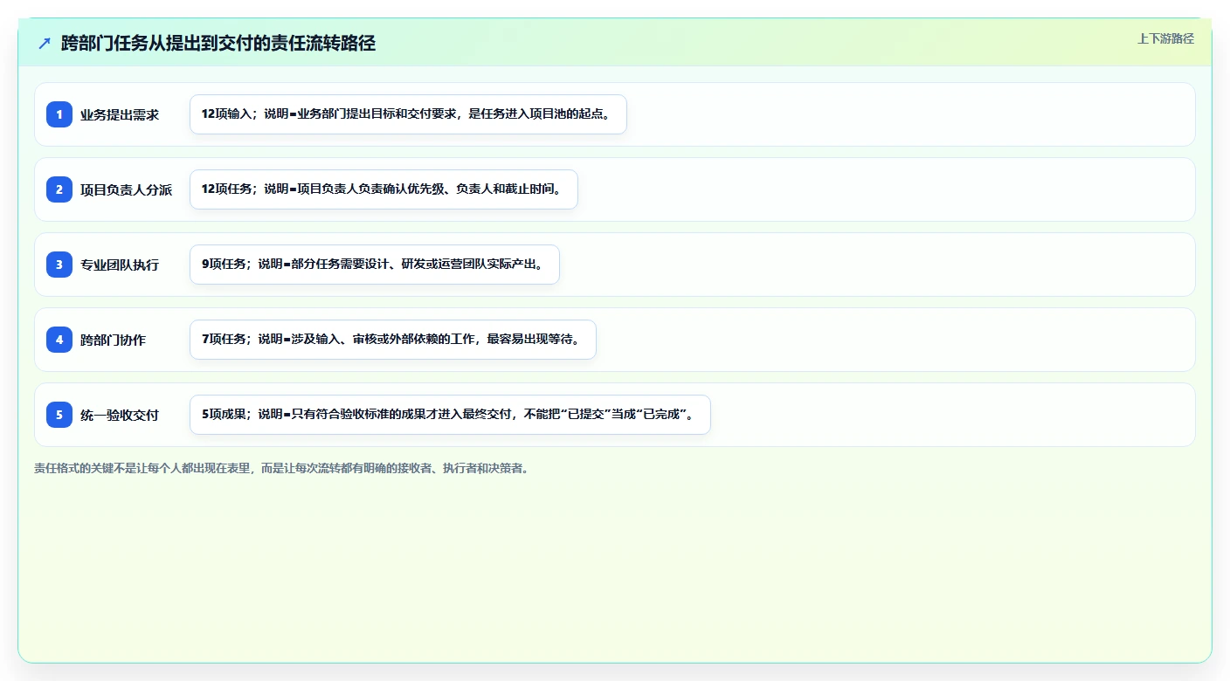
Task: Select the 项目负责人分派 step label
Action: [x=127, y=189]
